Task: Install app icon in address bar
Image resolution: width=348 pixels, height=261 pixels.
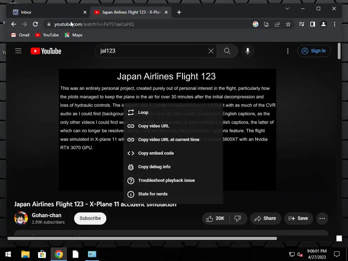Action: (266, 24)
